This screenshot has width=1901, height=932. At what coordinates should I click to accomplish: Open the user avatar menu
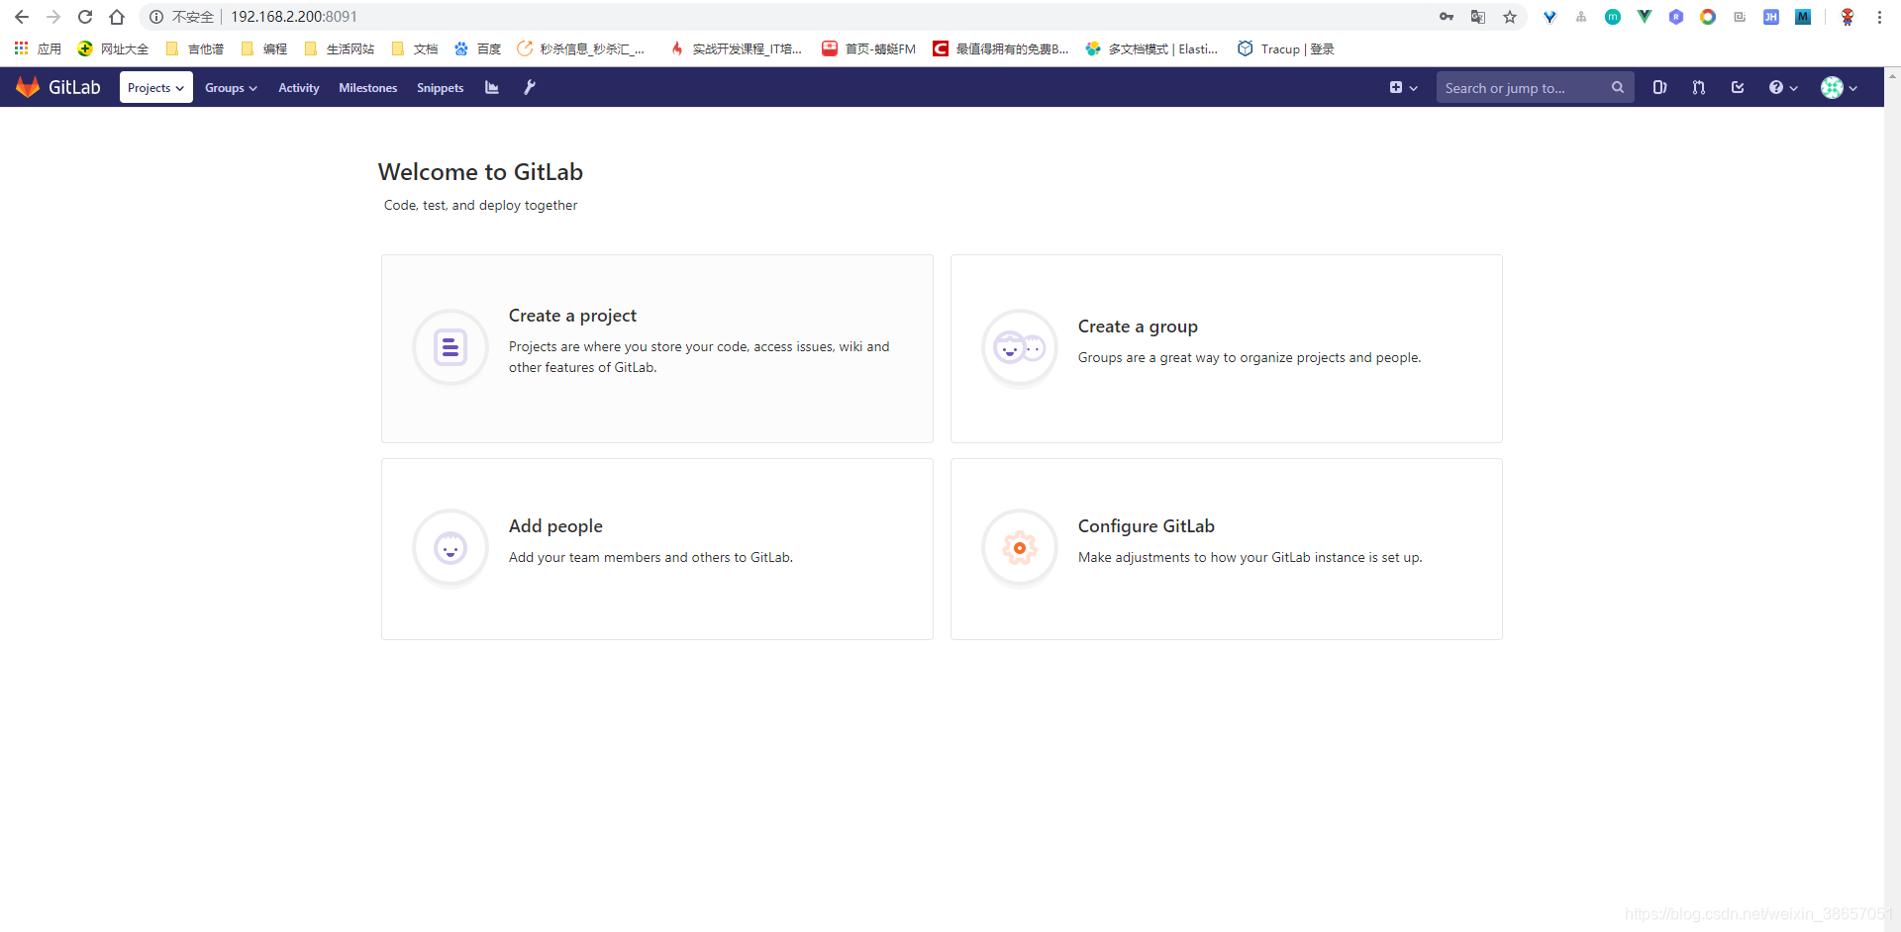[x=1839, y=87]
